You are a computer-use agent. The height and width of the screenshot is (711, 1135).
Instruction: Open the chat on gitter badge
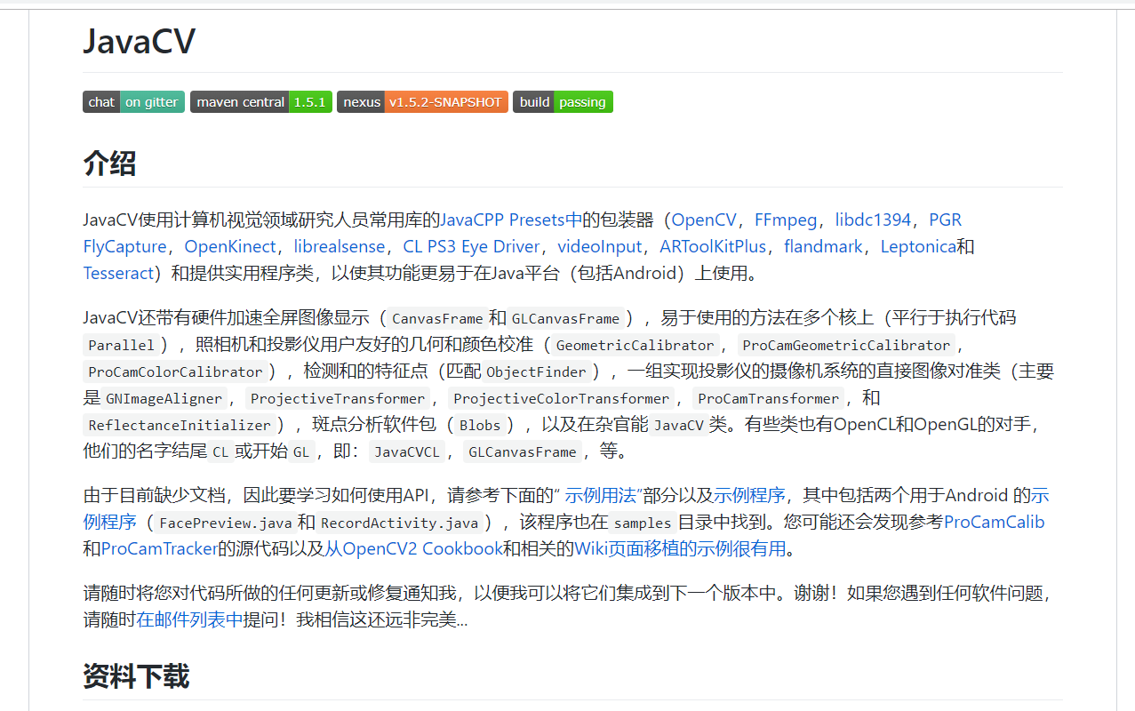134,102
